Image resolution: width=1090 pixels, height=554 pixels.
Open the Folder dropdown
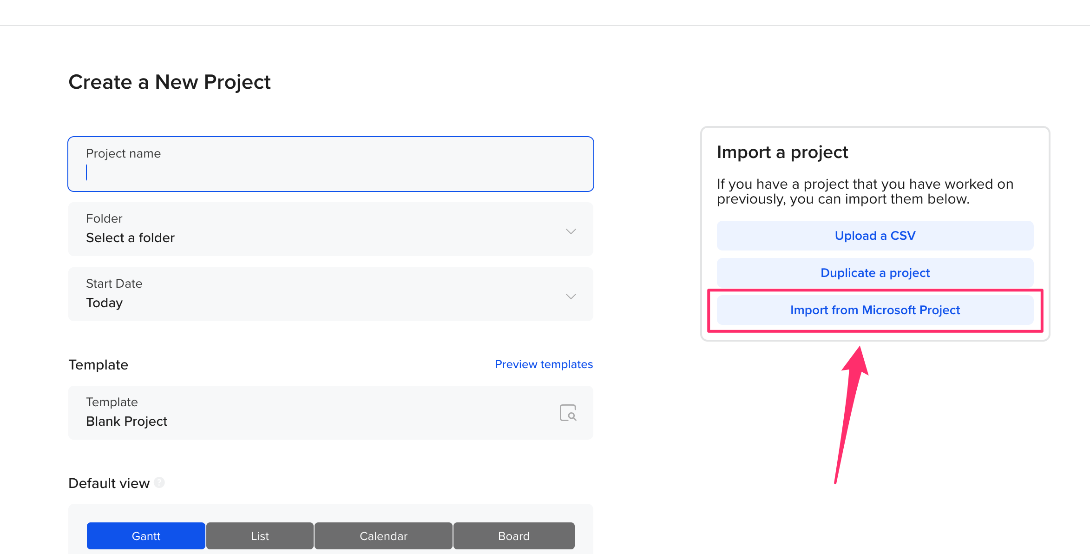click(x=330, y=229)
